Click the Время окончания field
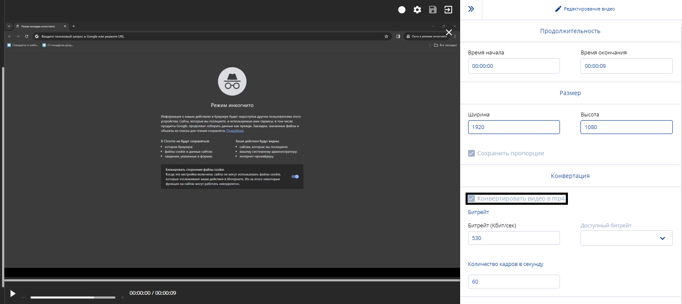 626,66
